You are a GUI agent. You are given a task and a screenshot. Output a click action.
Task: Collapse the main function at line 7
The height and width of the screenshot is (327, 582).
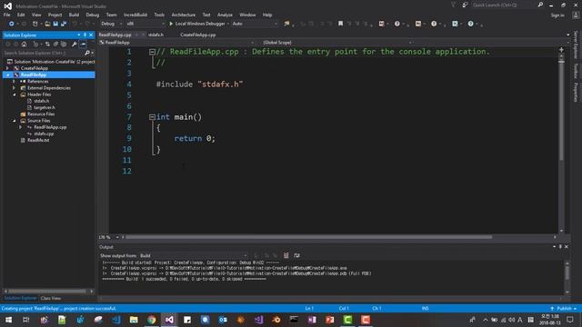(152, 117)
